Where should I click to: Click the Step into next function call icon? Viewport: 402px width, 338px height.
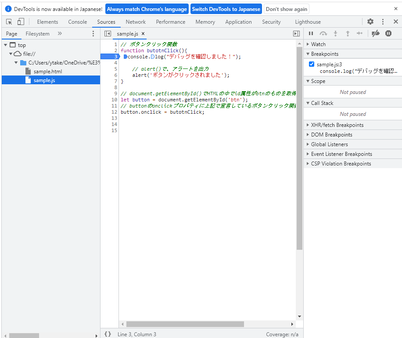click(x=335, y=33)
